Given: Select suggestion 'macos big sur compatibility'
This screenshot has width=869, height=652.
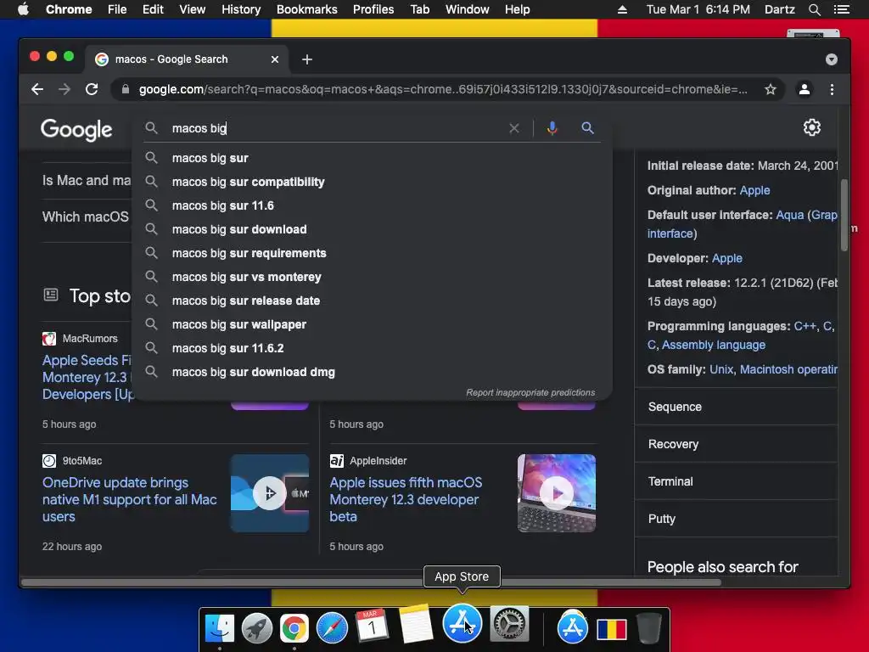Looking at the screenshot, I should 373,182.
